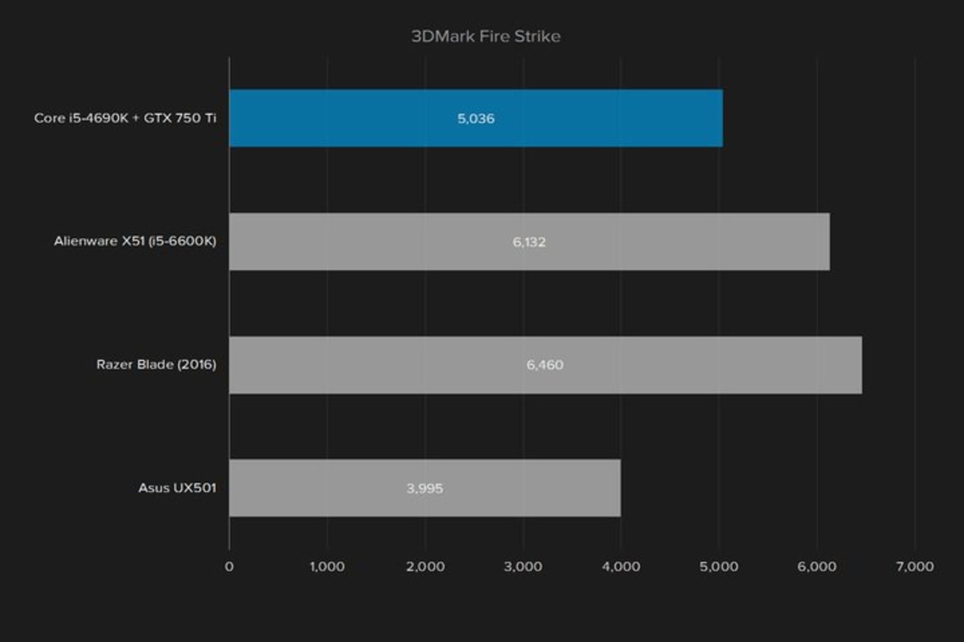Click the 6,000 x-axis tick label
The width and height of the screenshot is (964, 642).
click(817, 567)
